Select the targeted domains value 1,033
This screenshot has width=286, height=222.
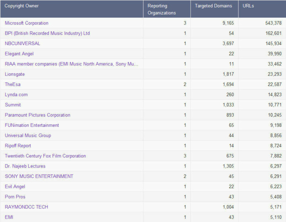[228, 105]
